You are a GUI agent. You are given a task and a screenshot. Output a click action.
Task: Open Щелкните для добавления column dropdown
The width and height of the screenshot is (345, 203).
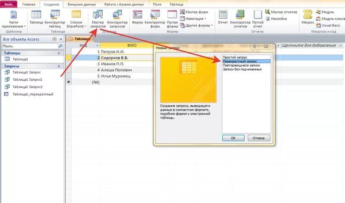tap(340, 45)
